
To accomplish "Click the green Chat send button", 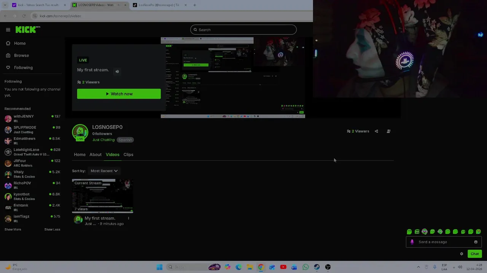I will pyautogui.click(x=475, y=254).
